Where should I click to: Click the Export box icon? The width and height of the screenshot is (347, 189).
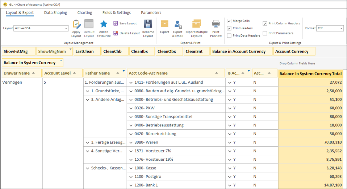164,24
